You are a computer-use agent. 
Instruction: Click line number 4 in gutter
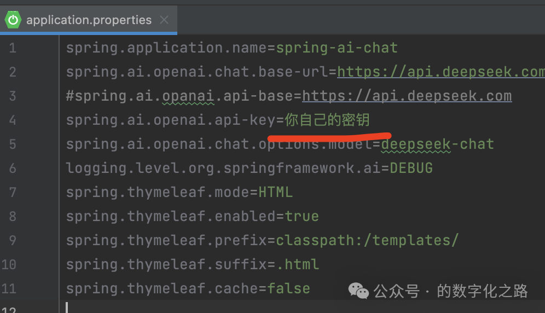pyautogui.click(x=13, y=120)
